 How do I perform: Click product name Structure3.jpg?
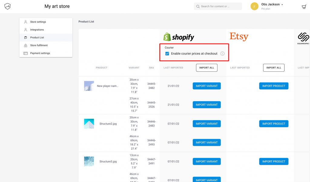coord(108,161)
